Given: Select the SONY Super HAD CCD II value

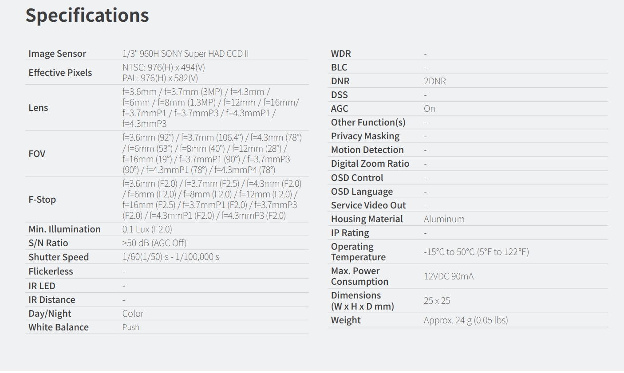Looking at the screenshot, I should (185, 54).
